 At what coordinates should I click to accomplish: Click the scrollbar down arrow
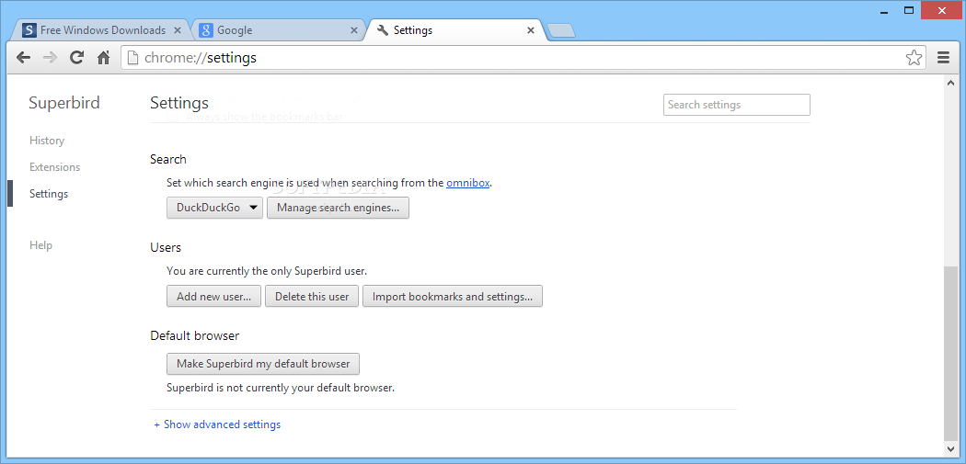[951, 448]
